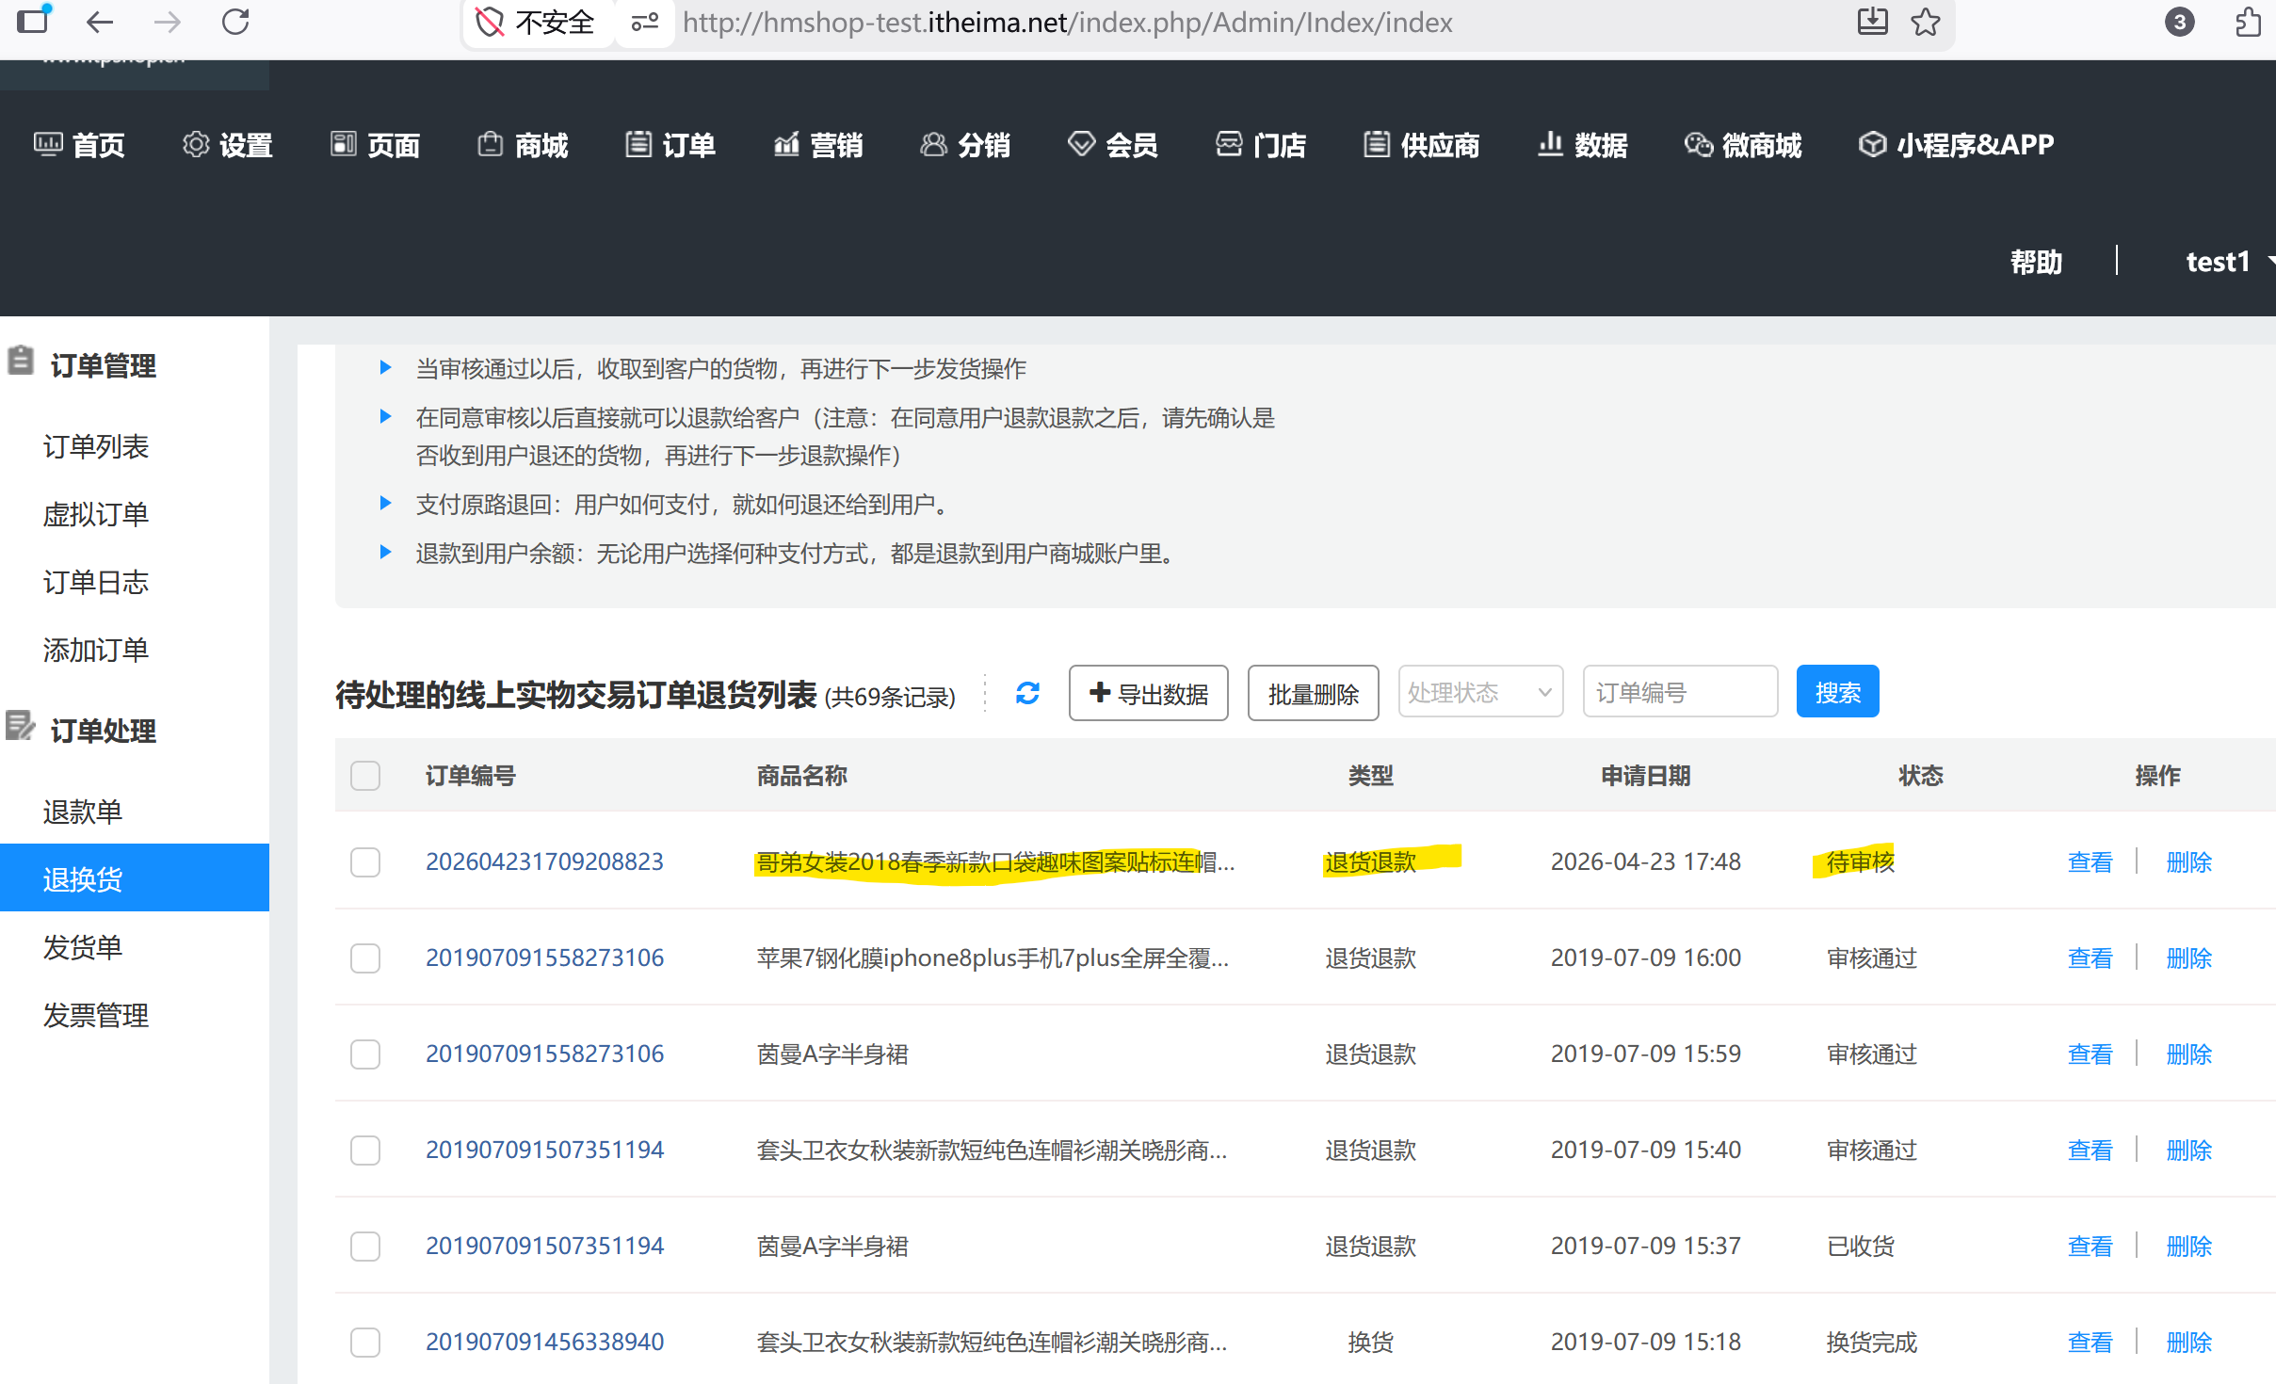Check the box for 茵曼A字半身裙 dated 15:37
The image size is (2276, 1384).
[x=365, y=1247]
